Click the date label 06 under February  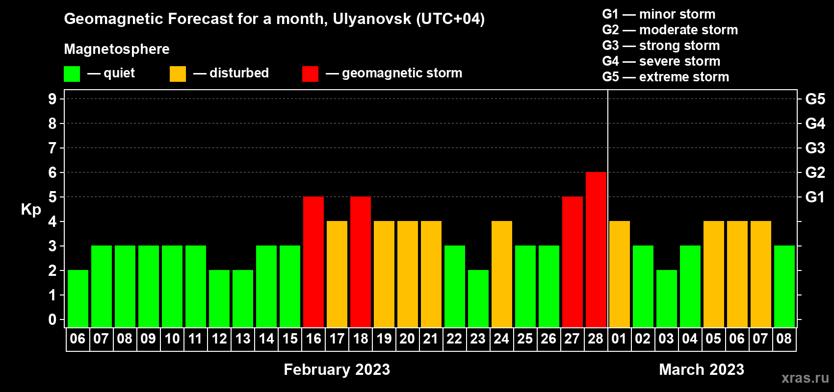[x=78, y=339]
